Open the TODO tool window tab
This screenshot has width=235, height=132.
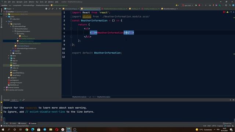[x=13, y=124]
